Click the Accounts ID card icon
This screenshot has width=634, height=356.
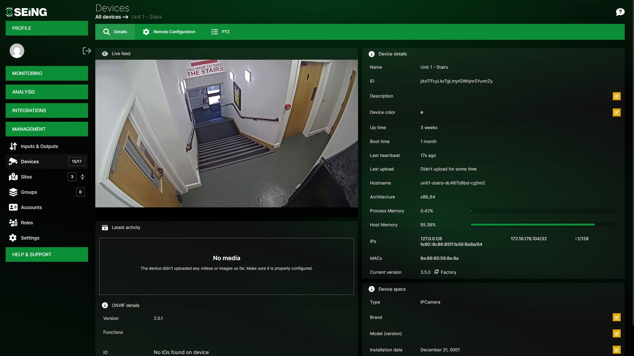[x=13, y=208]
